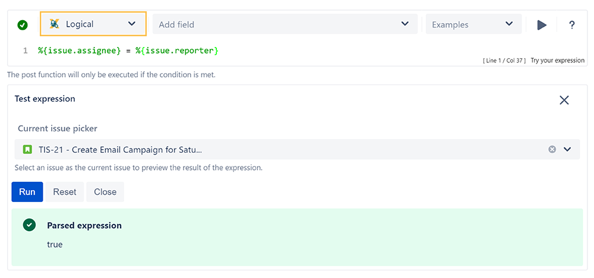594x278 pixels.
Task: Close the Test expression panel with X
Action: point(564,100)
